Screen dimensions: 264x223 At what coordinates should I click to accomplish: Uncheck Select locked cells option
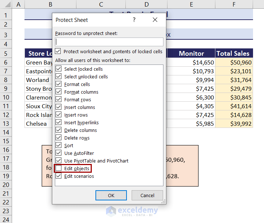point(59,69)
